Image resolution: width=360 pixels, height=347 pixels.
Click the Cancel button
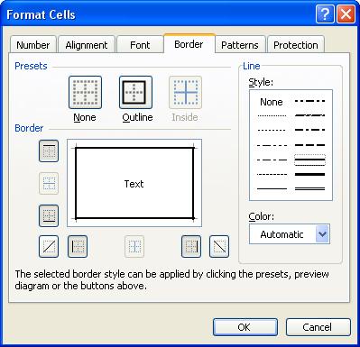[318, 327]
